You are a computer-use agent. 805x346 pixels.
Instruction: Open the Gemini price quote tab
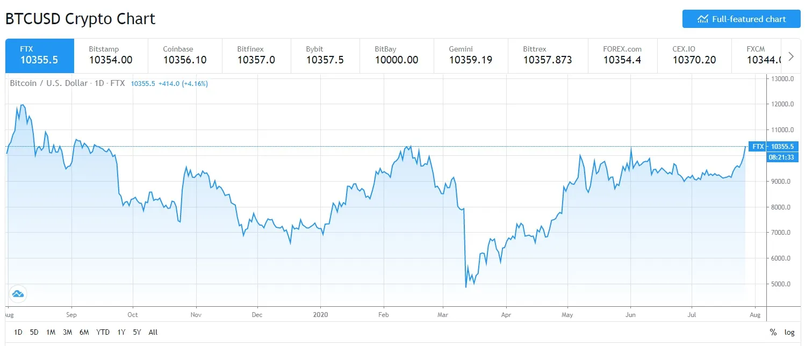tap(471, 55)
